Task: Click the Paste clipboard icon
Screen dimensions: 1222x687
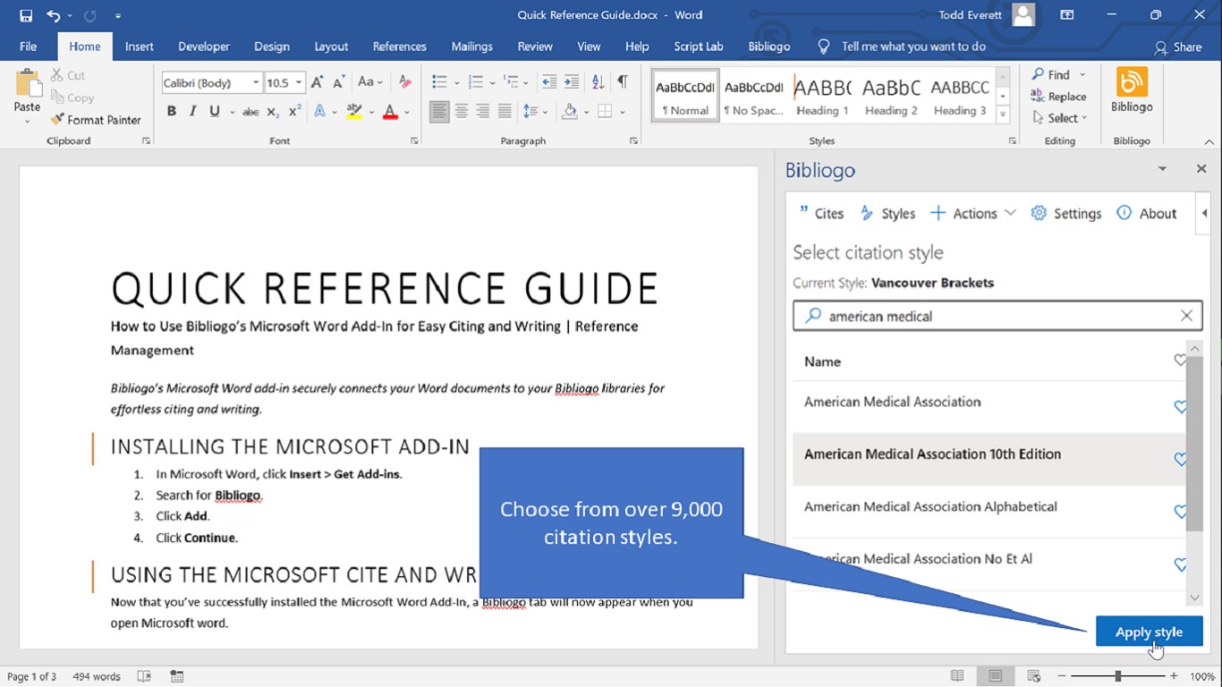Action: [27, 83]
